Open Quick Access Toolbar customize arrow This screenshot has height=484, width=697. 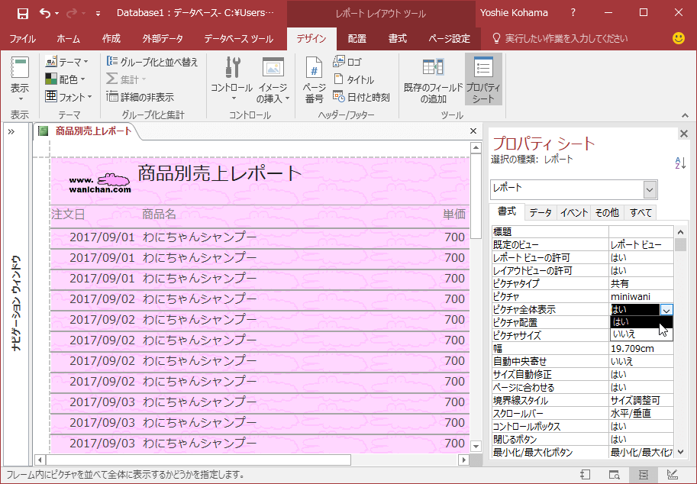(98, 14)
